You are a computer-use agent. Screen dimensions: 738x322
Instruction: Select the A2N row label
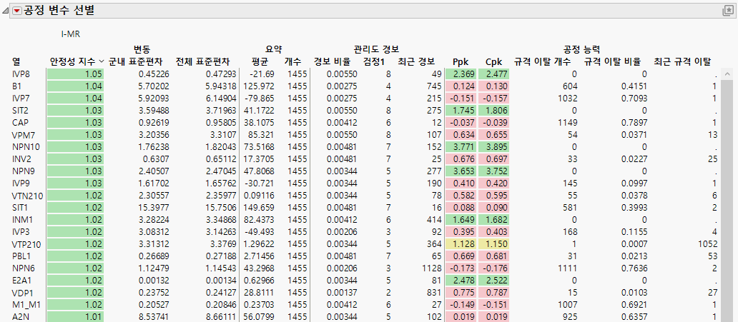(x=20, y=316)
